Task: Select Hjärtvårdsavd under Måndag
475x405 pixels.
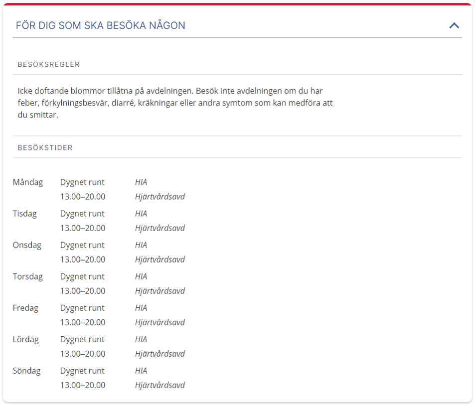Action: pyautogui.click(x=160, y=197)
